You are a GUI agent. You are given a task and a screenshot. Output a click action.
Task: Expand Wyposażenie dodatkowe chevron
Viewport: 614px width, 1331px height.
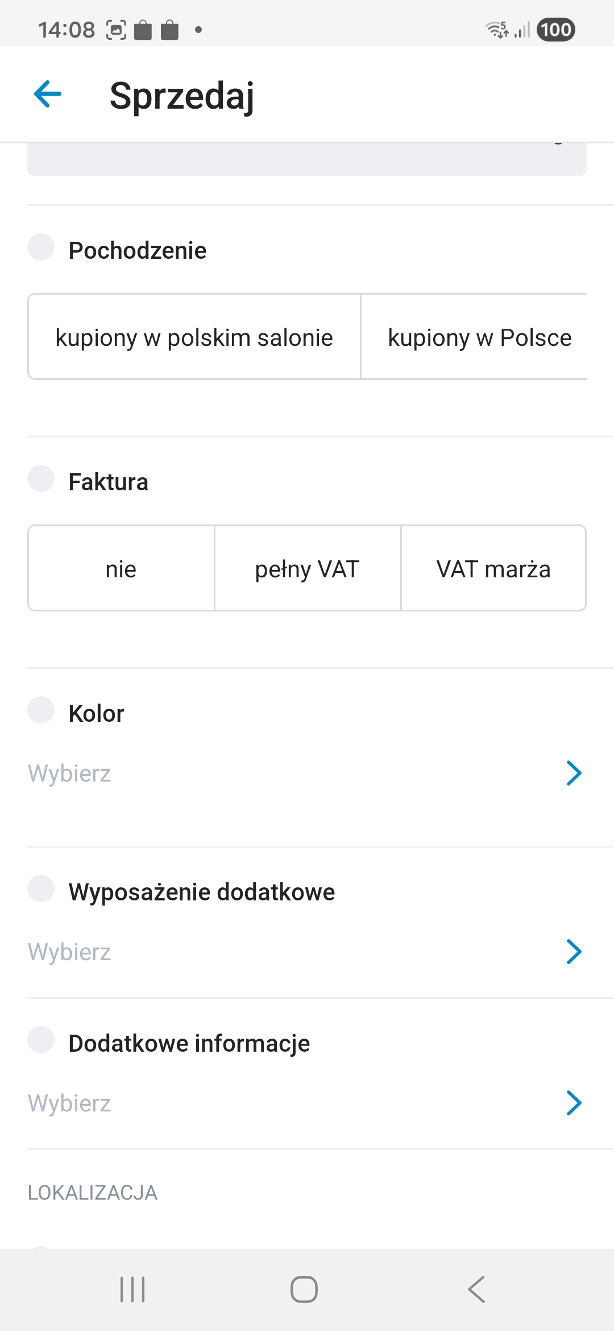point(574,952)
